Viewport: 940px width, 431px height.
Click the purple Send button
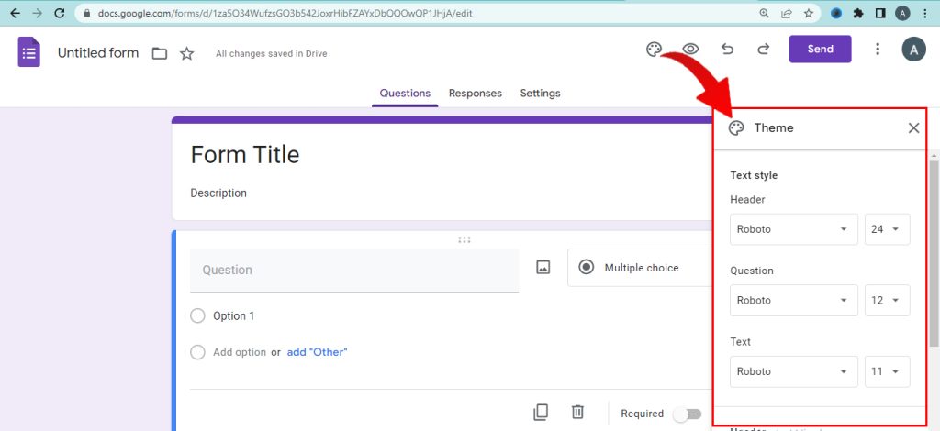(820, 50)
